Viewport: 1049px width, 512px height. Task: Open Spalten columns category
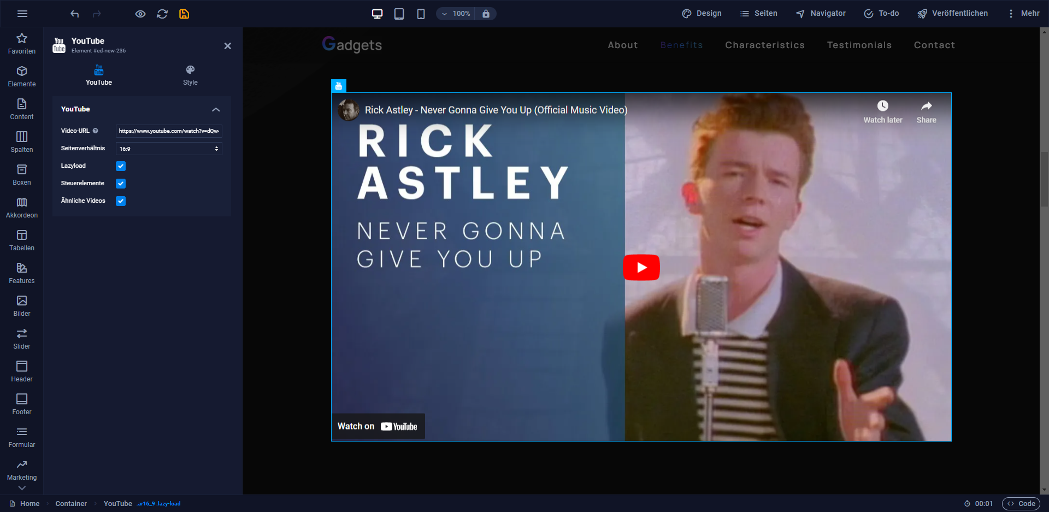pyautogui.click(x=22, y=142)
